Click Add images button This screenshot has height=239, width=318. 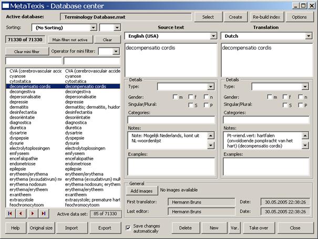[x=141, y=191]
